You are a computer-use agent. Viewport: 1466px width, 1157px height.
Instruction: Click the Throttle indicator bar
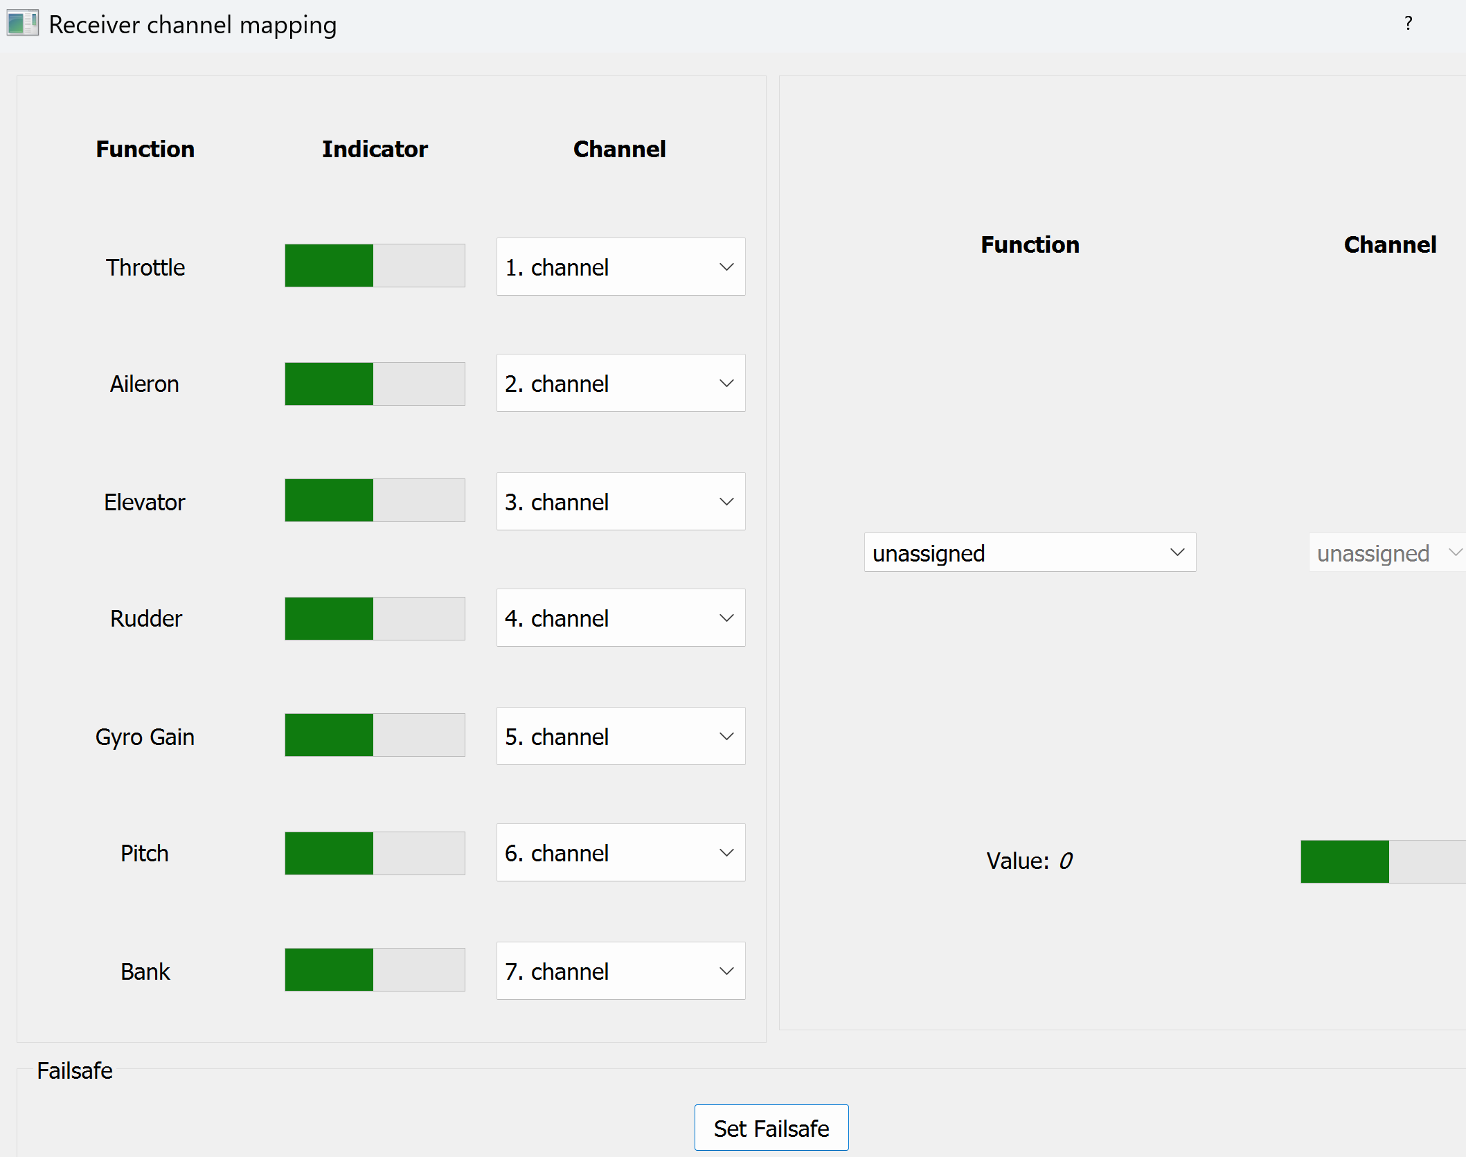point(375,265)
